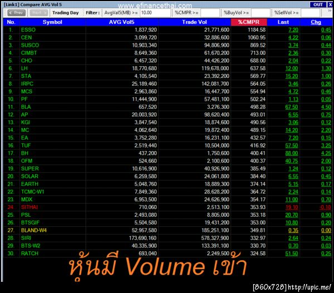Click SIRI trade volume 578,327,900
Viewport: 334px width, 293px height.
[x=215, y=238]
